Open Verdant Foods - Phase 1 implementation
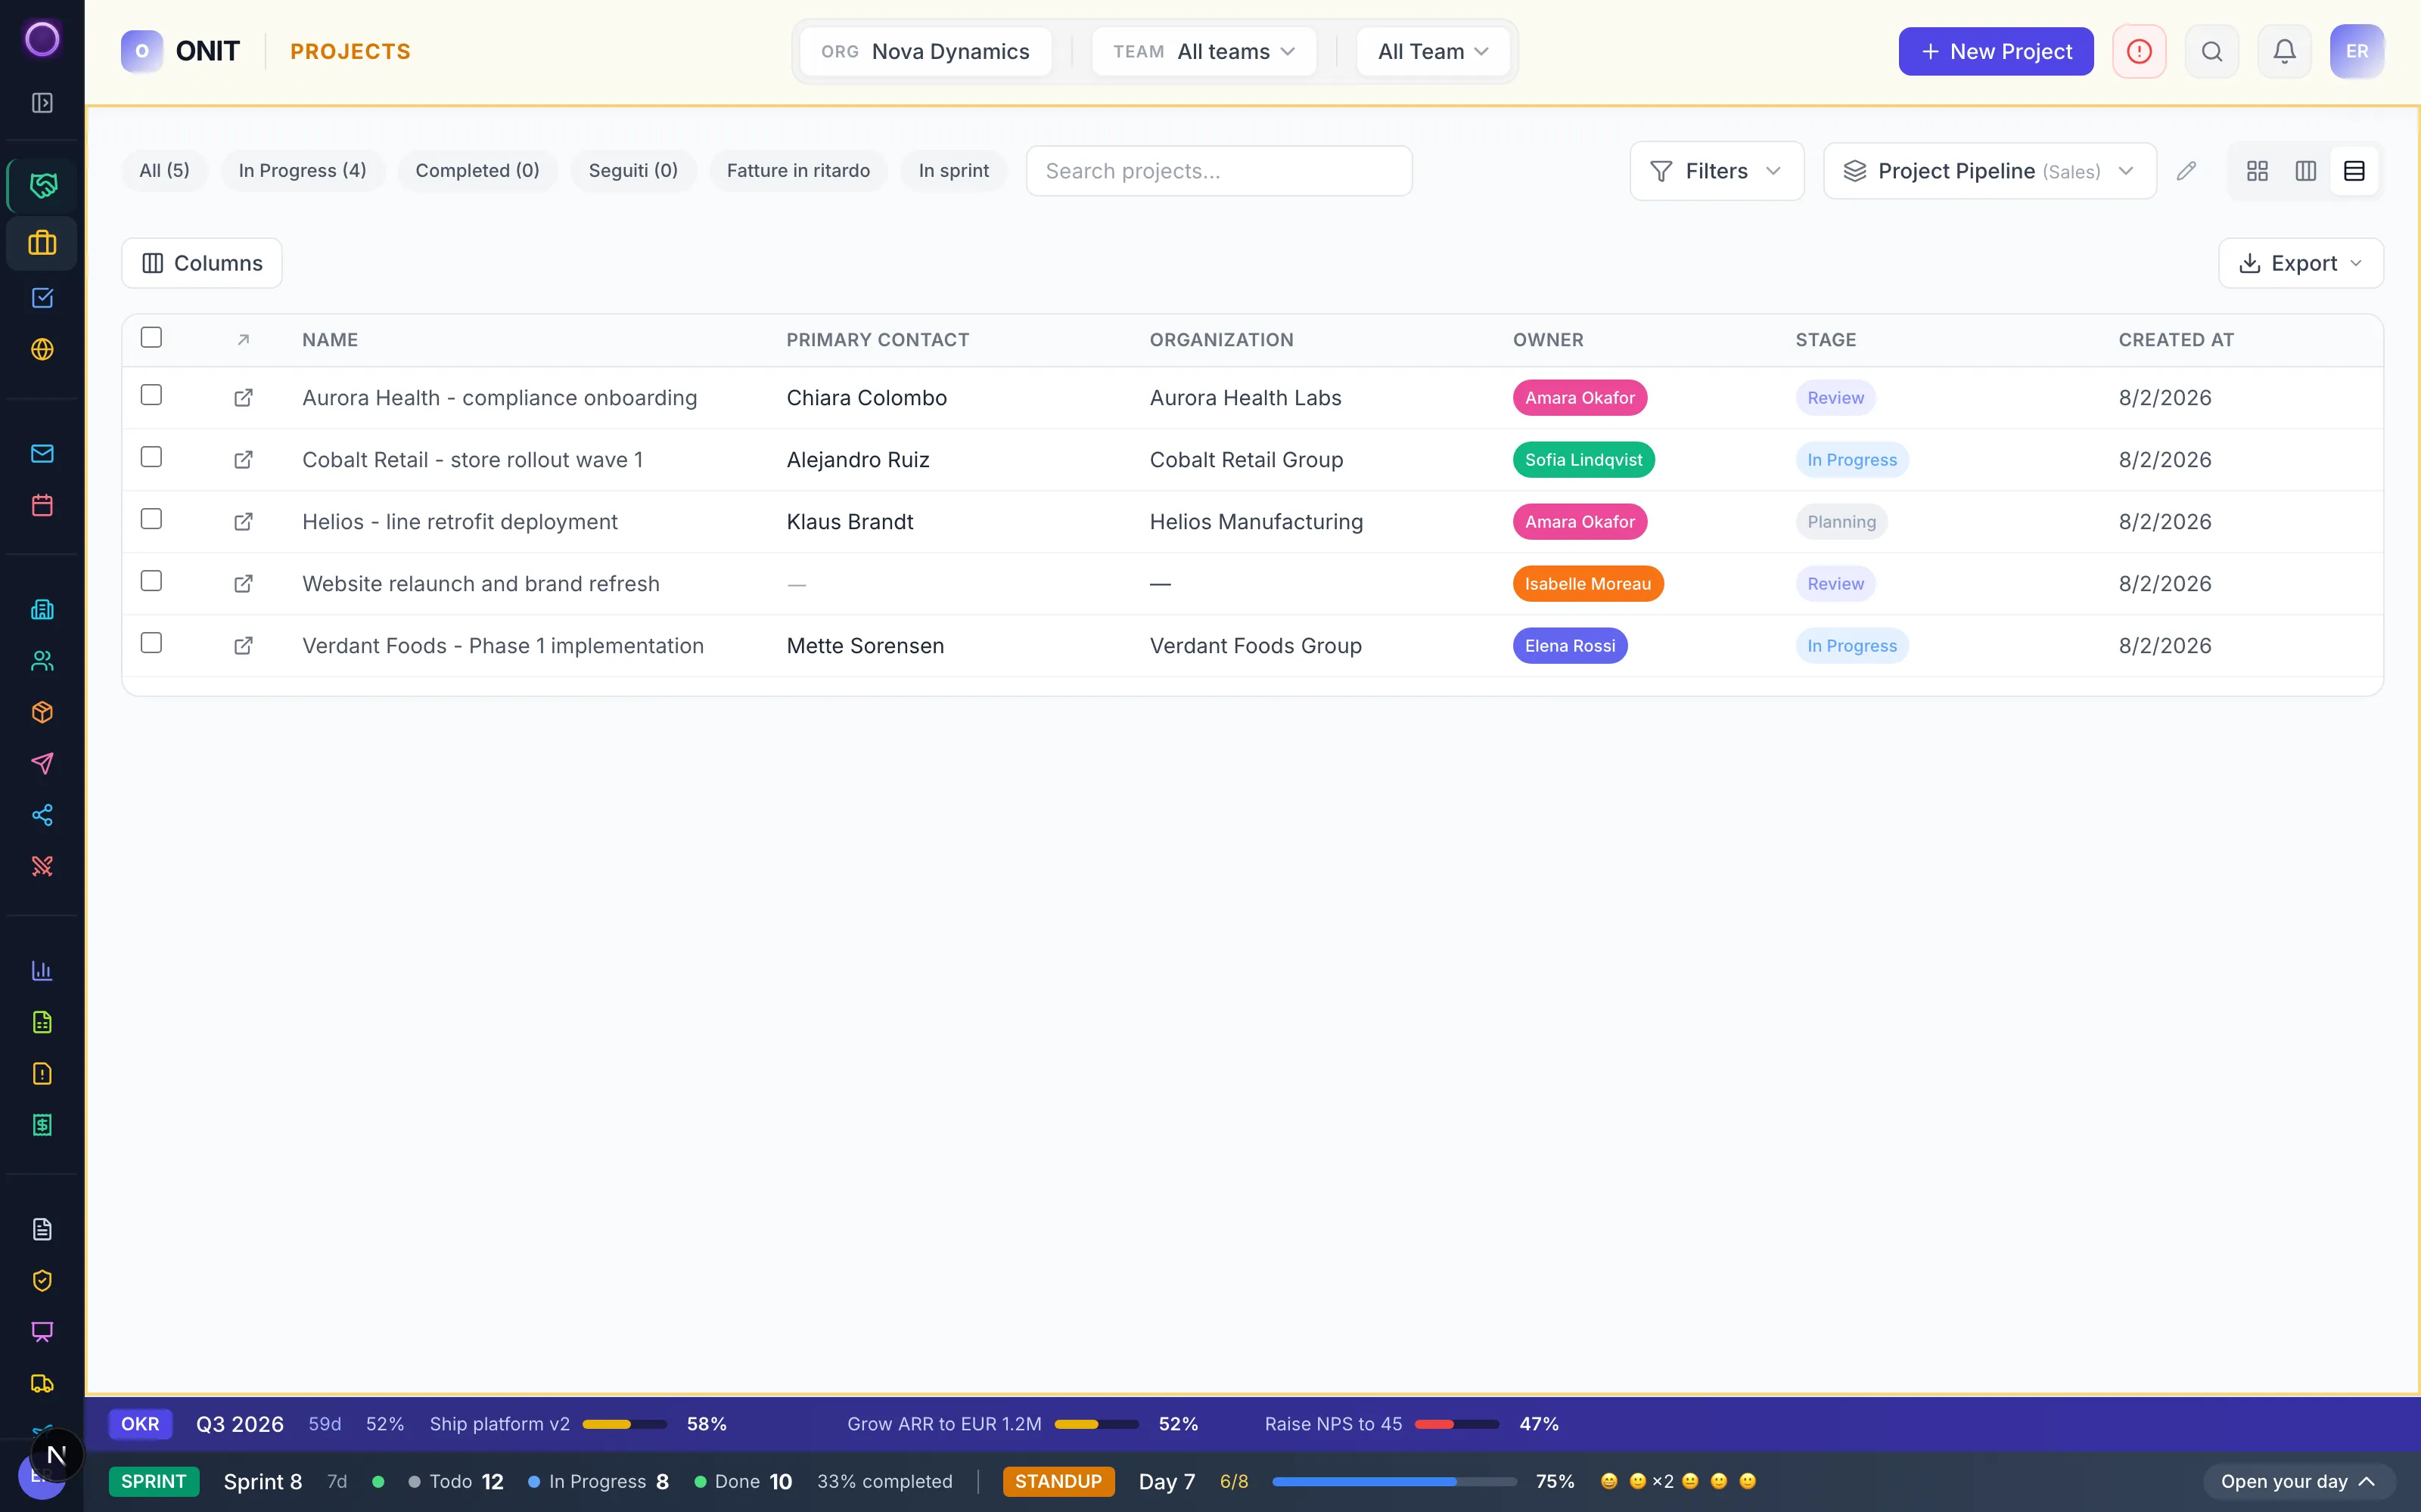 503,646
